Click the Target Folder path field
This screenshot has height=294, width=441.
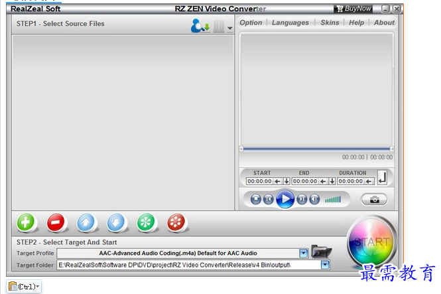pos(189,265)
